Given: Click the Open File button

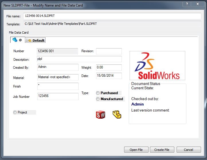Looking at the screenshot, I should click(136, 150).
